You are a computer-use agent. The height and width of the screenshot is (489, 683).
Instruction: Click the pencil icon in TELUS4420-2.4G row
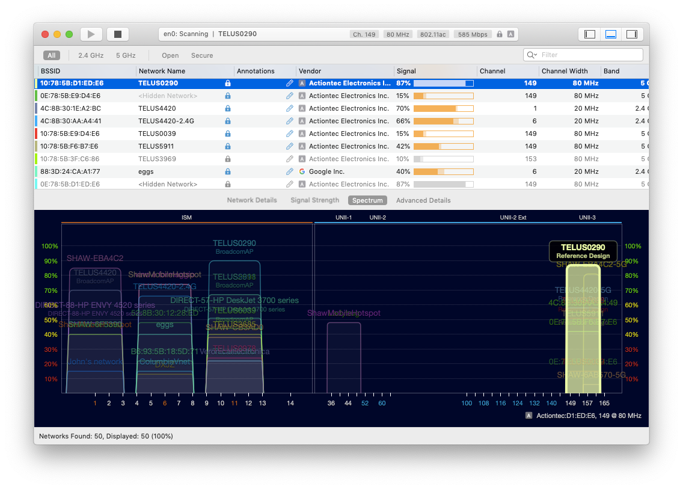pos(290,121)
